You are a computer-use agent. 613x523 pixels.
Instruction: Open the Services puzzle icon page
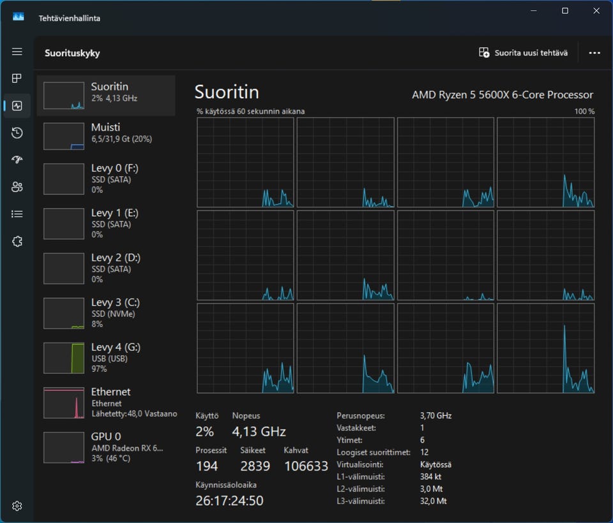click(17, 241)
